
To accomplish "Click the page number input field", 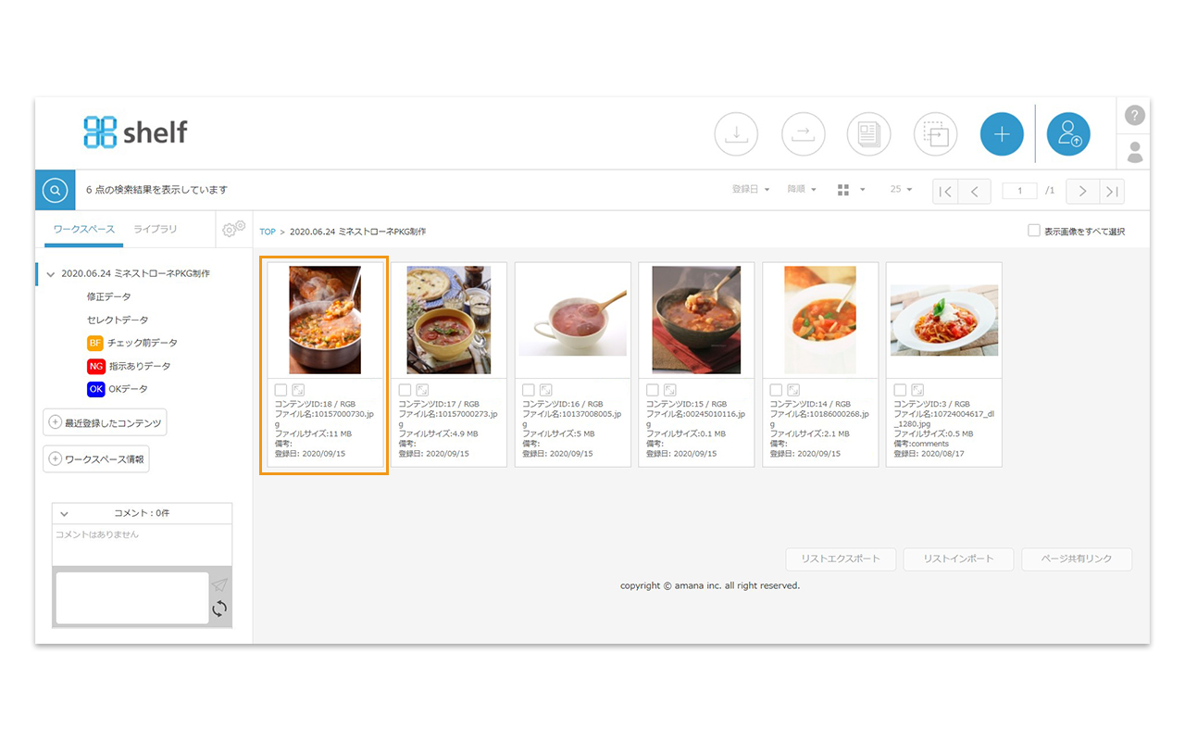I will pos(1020,191).
